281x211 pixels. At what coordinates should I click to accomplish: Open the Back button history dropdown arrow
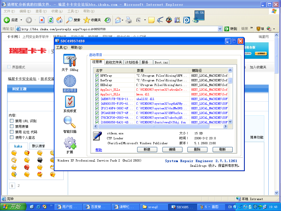tap(21, 20)
